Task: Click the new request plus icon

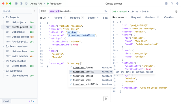Action: coord(21,4)
